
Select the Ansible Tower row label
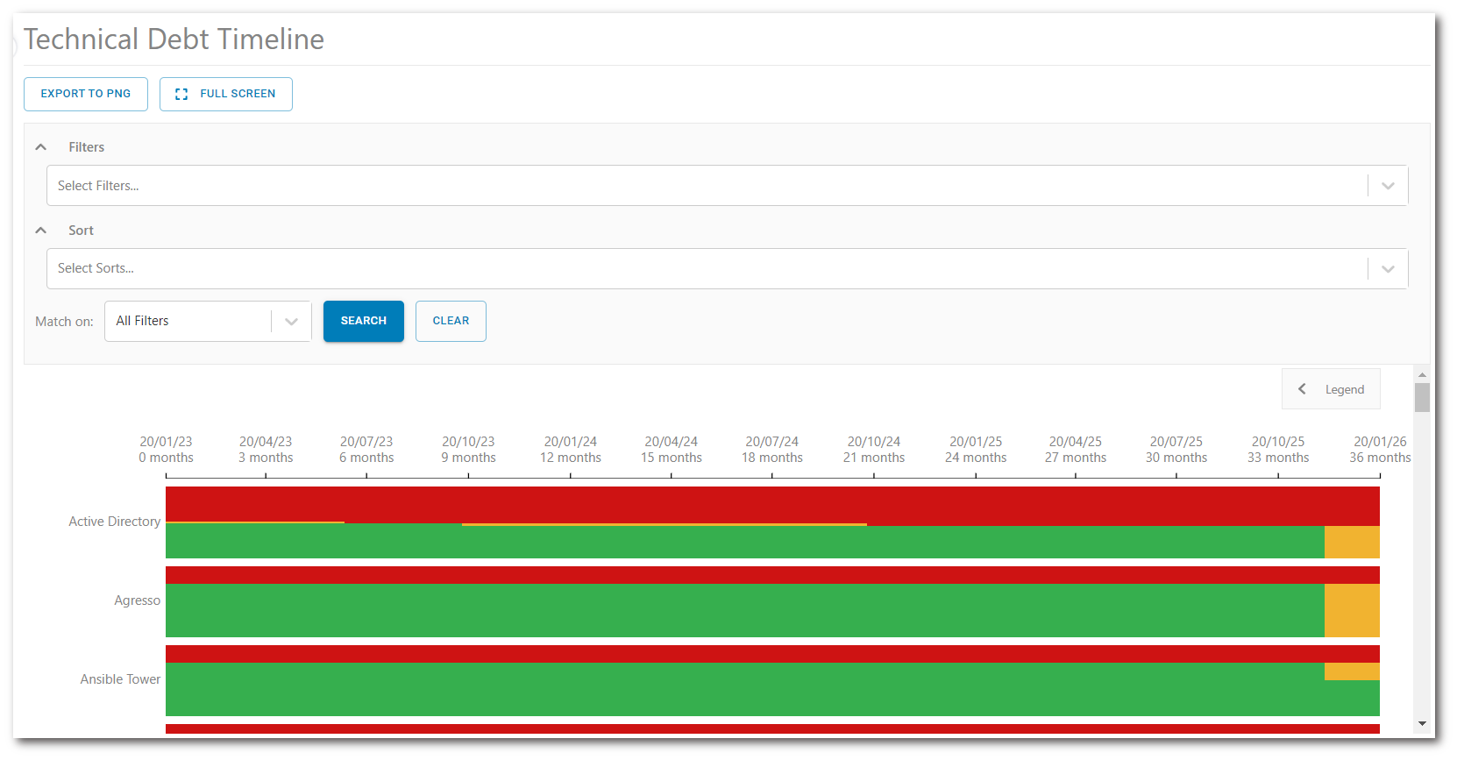point(121,679)
